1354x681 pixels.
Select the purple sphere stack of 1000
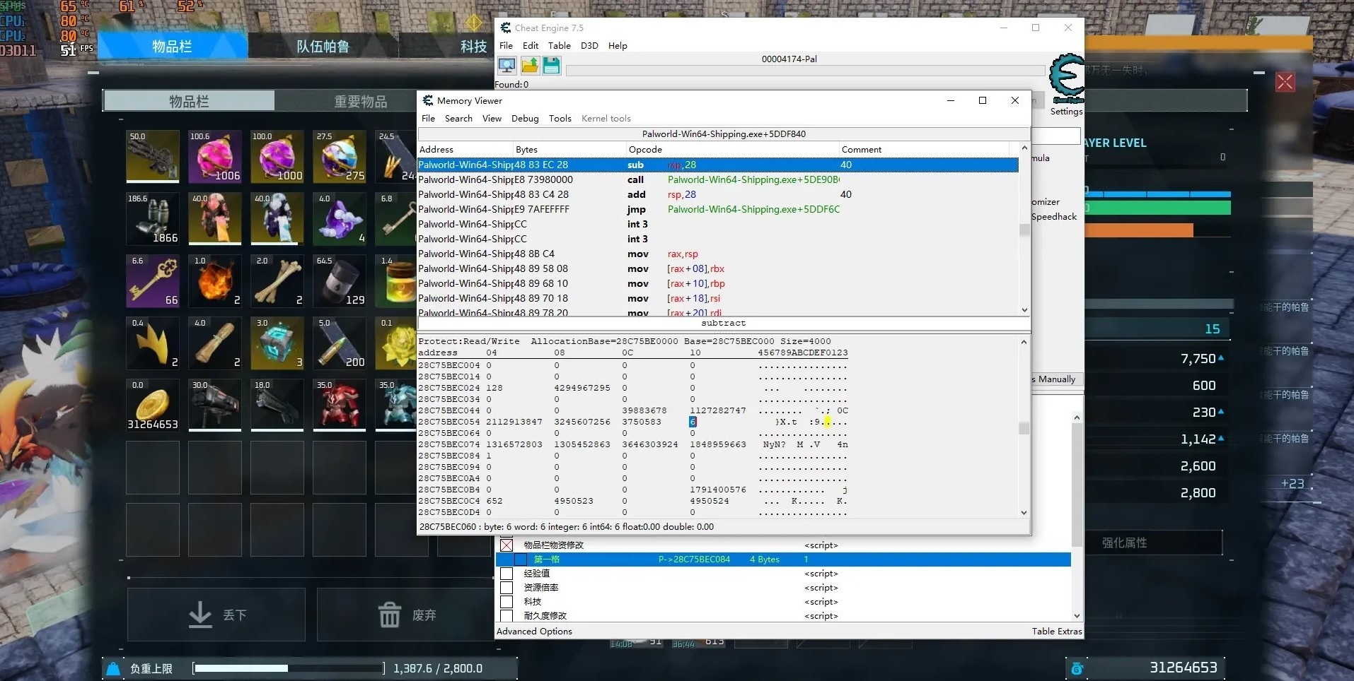(277, 157)
